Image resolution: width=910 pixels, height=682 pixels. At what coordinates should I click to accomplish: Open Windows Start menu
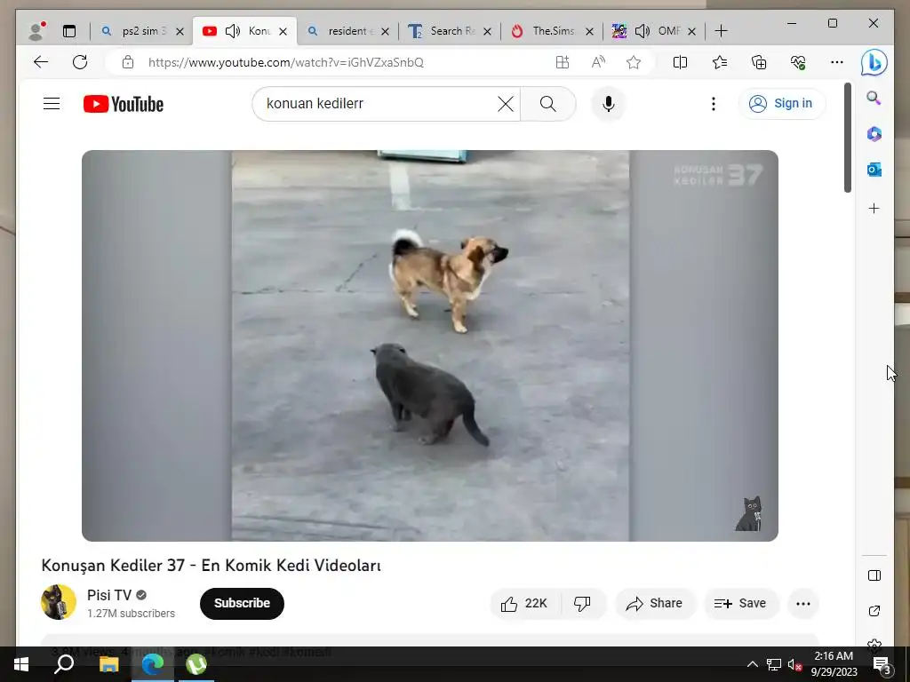point(21,664)
